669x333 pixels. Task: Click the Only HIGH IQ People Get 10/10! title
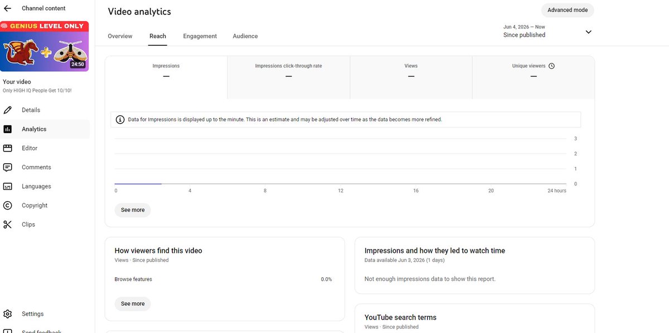(37, 90)
